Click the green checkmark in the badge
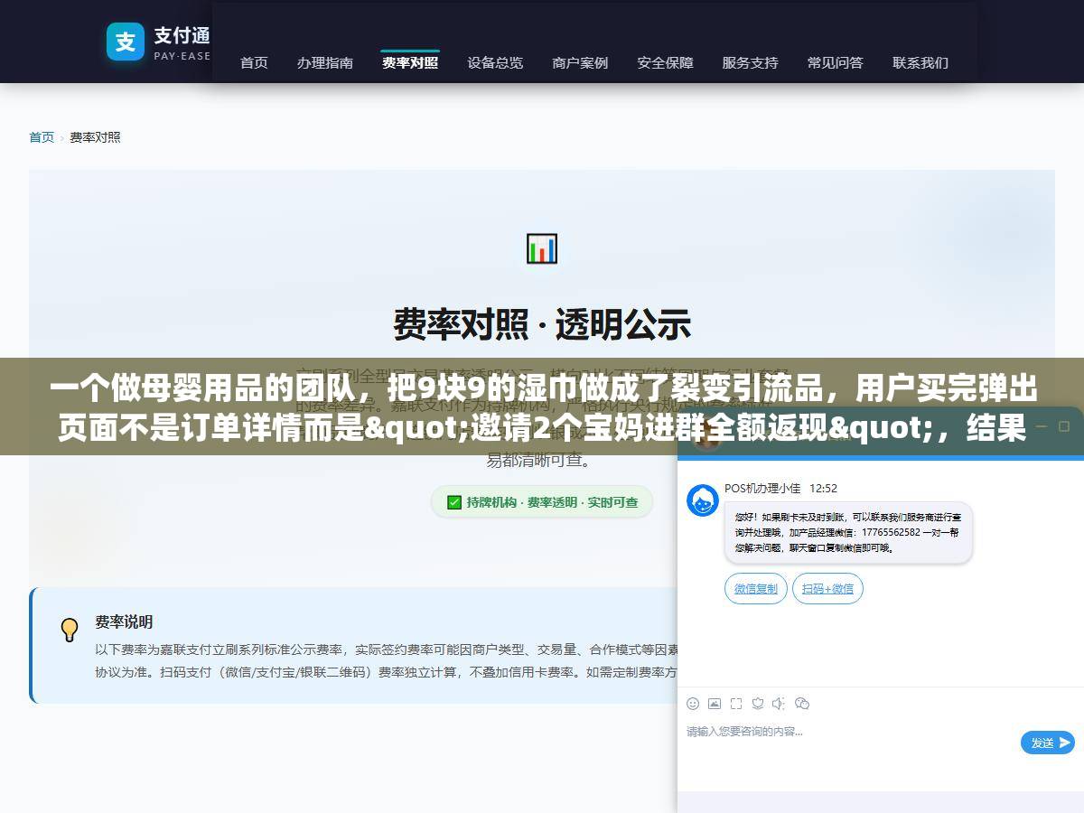Viewport: 1084px width, 813px height. (454, 502)
